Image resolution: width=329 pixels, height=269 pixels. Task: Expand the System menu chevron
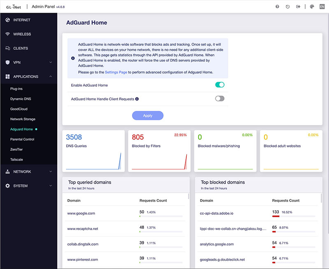pyautogui.click(x=51, y=186)
